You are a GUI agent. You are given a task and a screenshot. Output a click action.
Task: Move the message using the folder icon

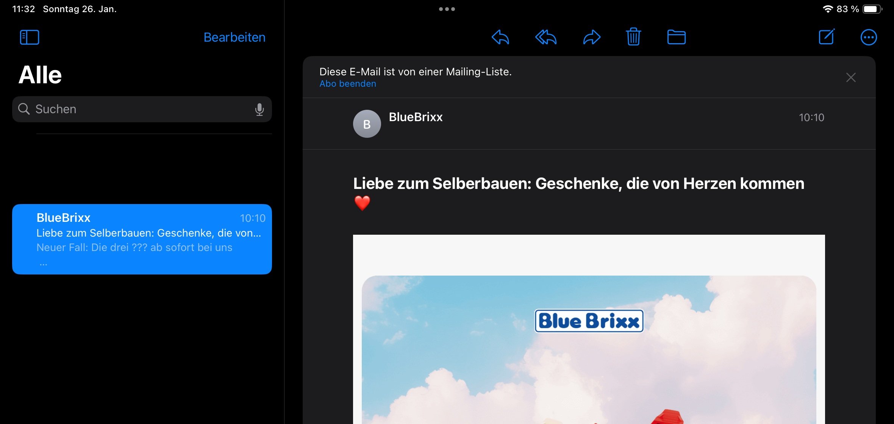[x=676, y=37]
